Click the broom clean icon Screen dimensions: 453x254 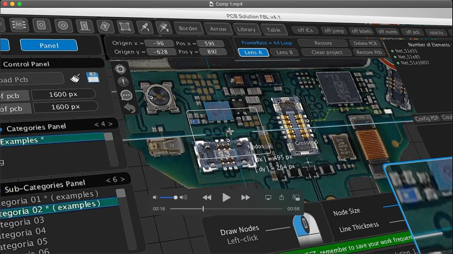point(75,78)
